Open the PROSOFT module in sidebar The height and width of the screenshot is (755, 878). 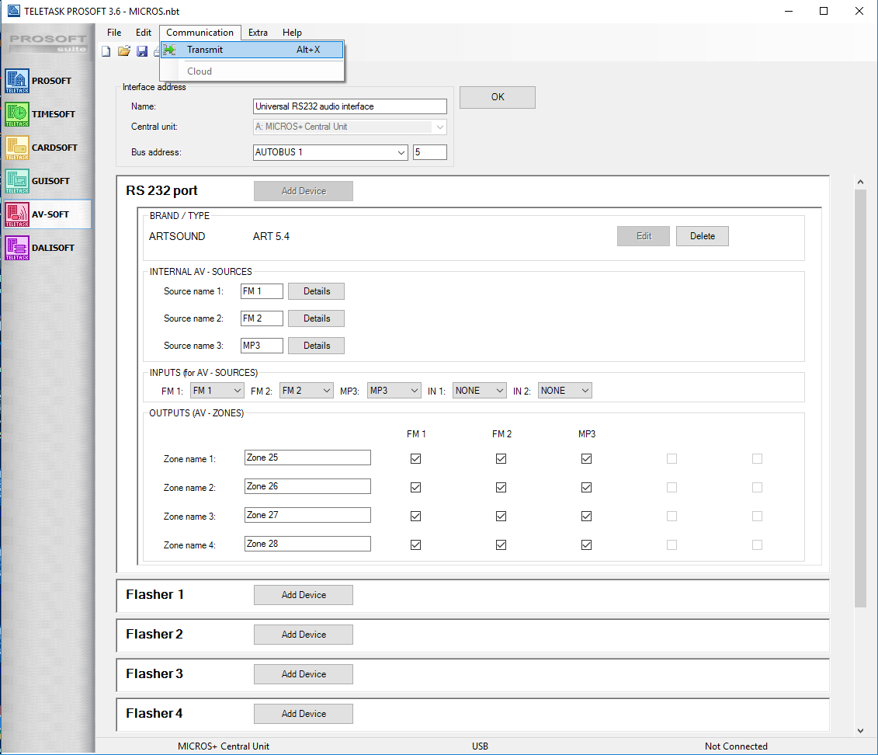pos(40,81)
